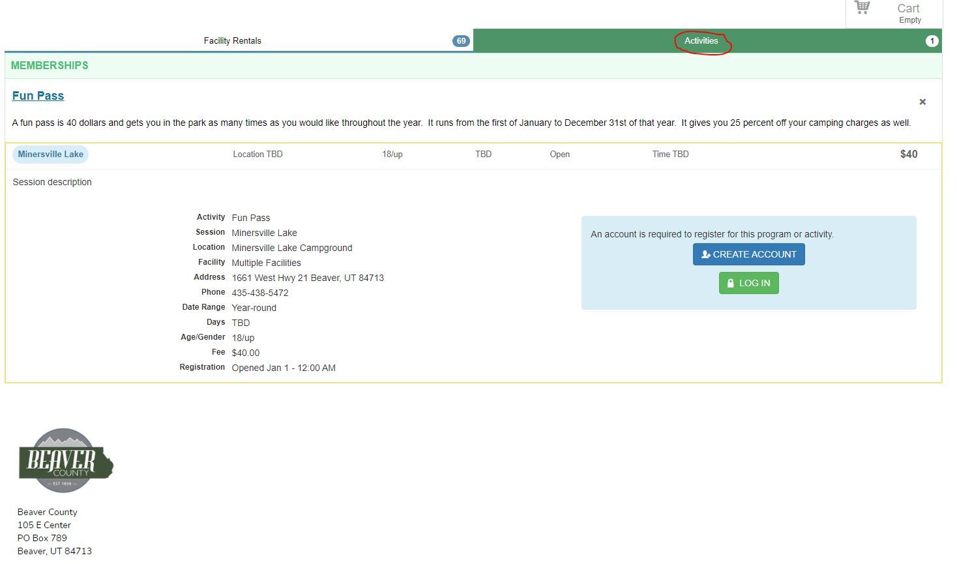Click the lock icon on LOG IN
Screen dimensions: 957x564
point(731,284)
